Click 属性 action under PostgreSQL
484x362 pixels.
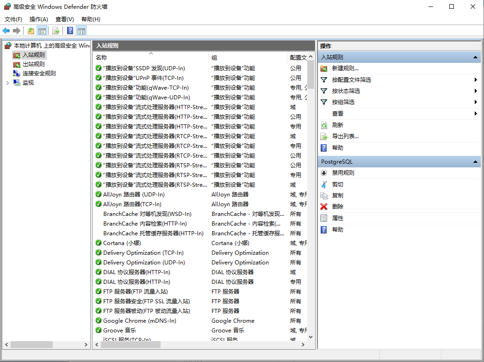coord(338,218)
